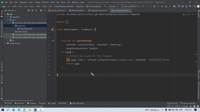Open the app run configuration dropdown
Image resolution: width=200 pixels, height=112 pixels.
pos(113,6)
